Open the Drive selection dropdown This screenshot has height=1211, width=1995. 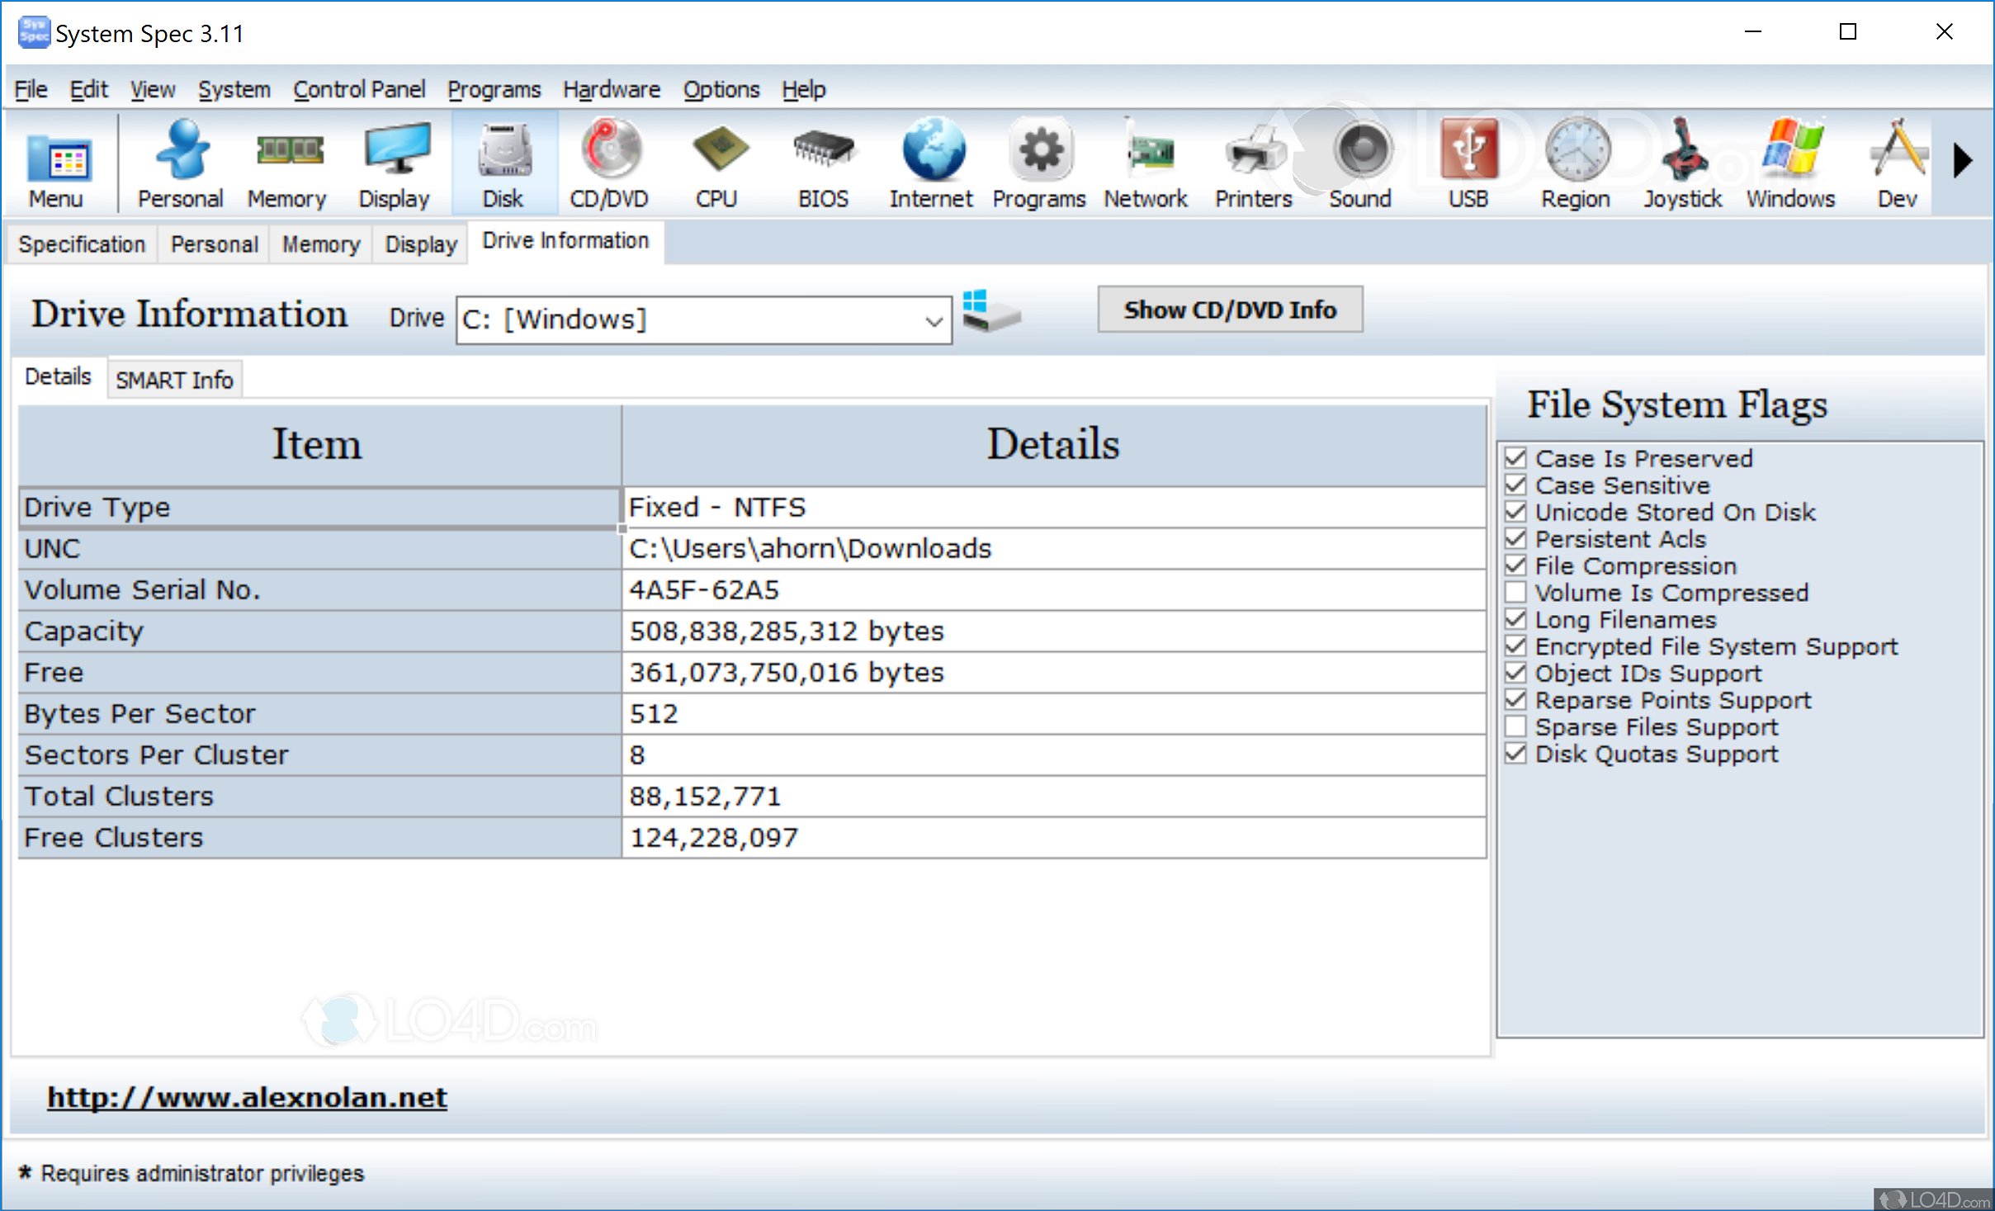coord(932,319)
